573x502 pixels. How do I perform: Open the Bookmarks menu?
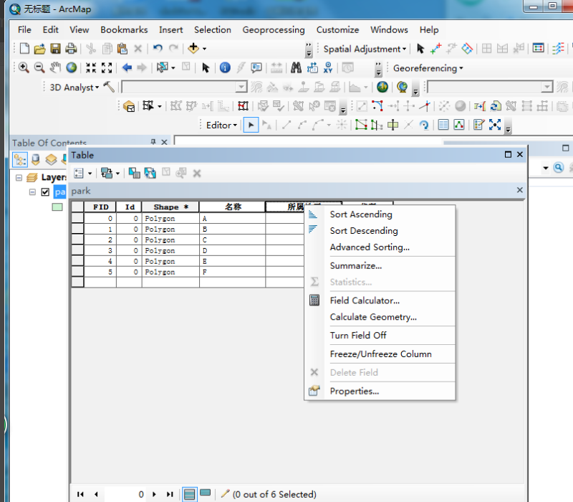pyautogui.click(x=124, y=30)
